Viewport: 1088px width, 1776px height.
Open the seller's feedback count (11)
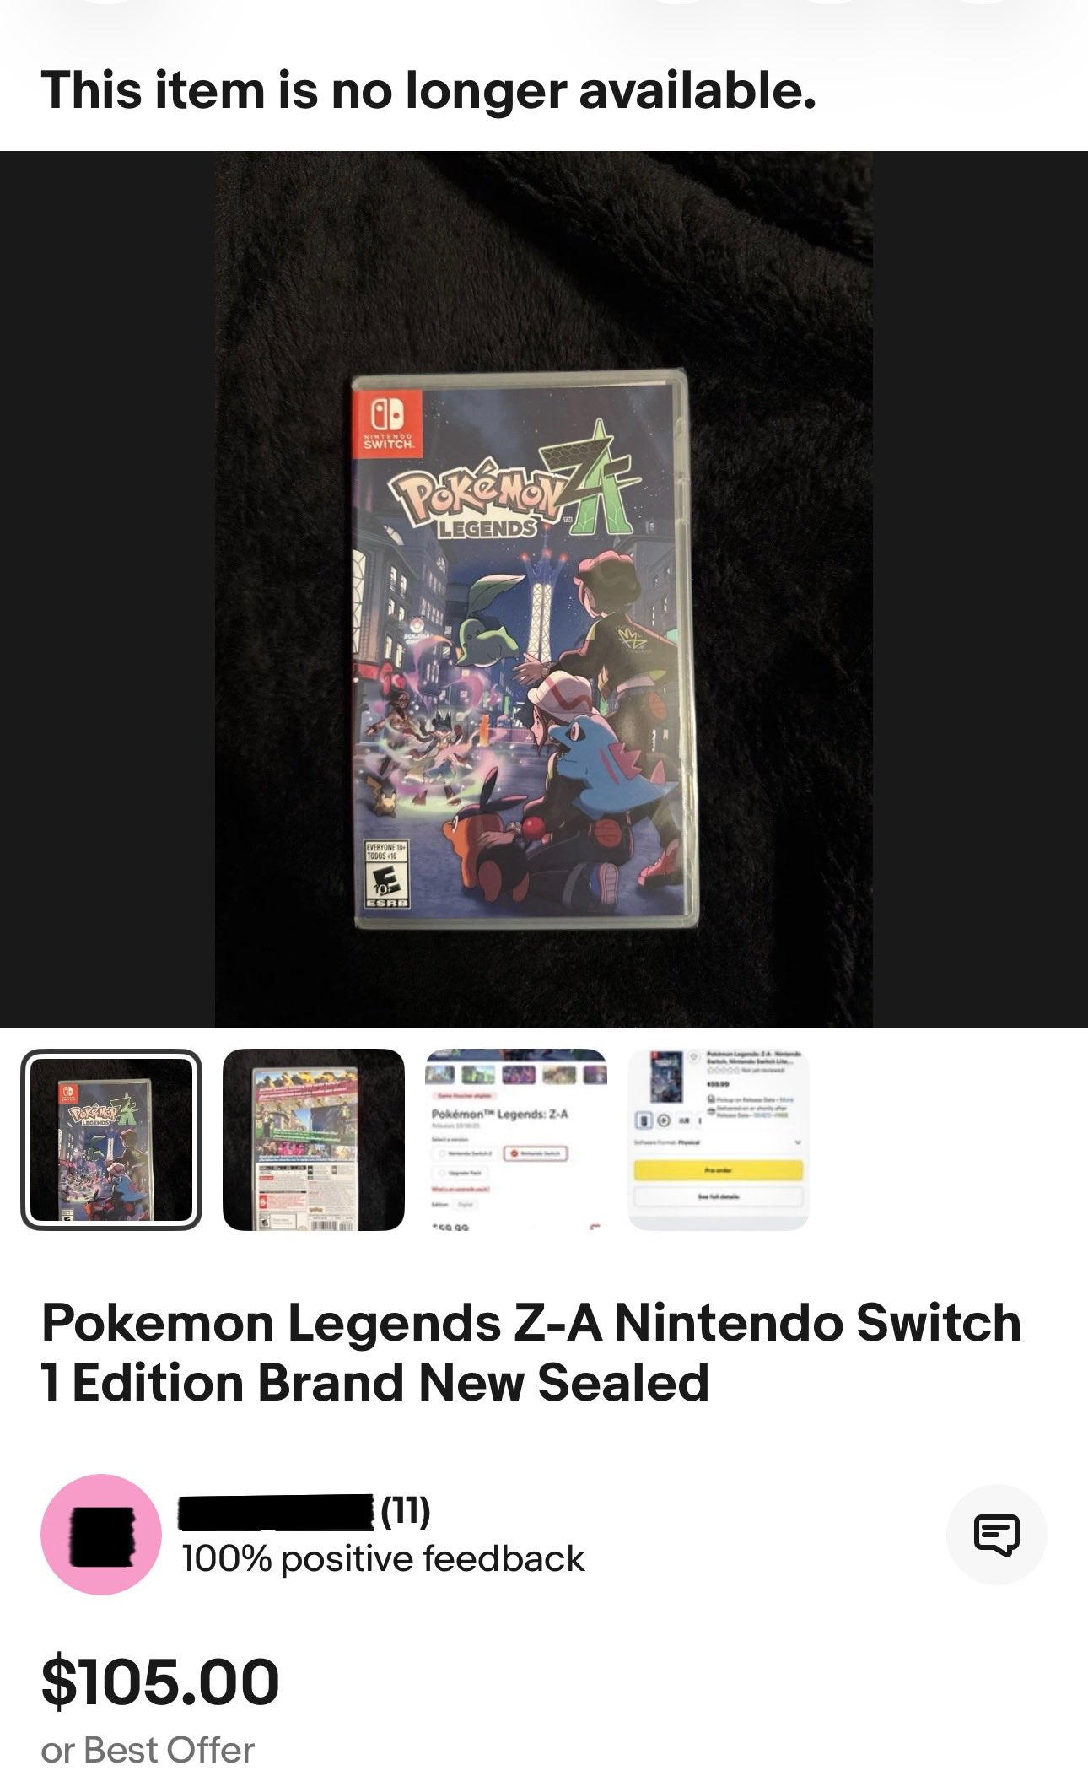click(406, 1512)
